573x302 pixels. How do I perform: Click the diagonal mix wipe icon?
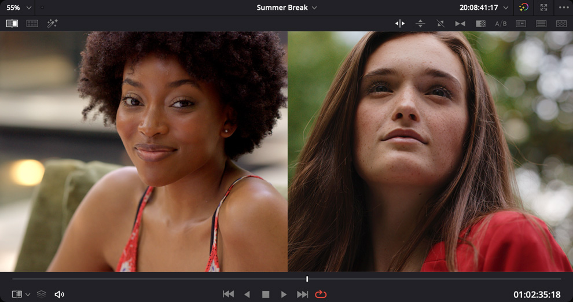[x=440, y=24]
